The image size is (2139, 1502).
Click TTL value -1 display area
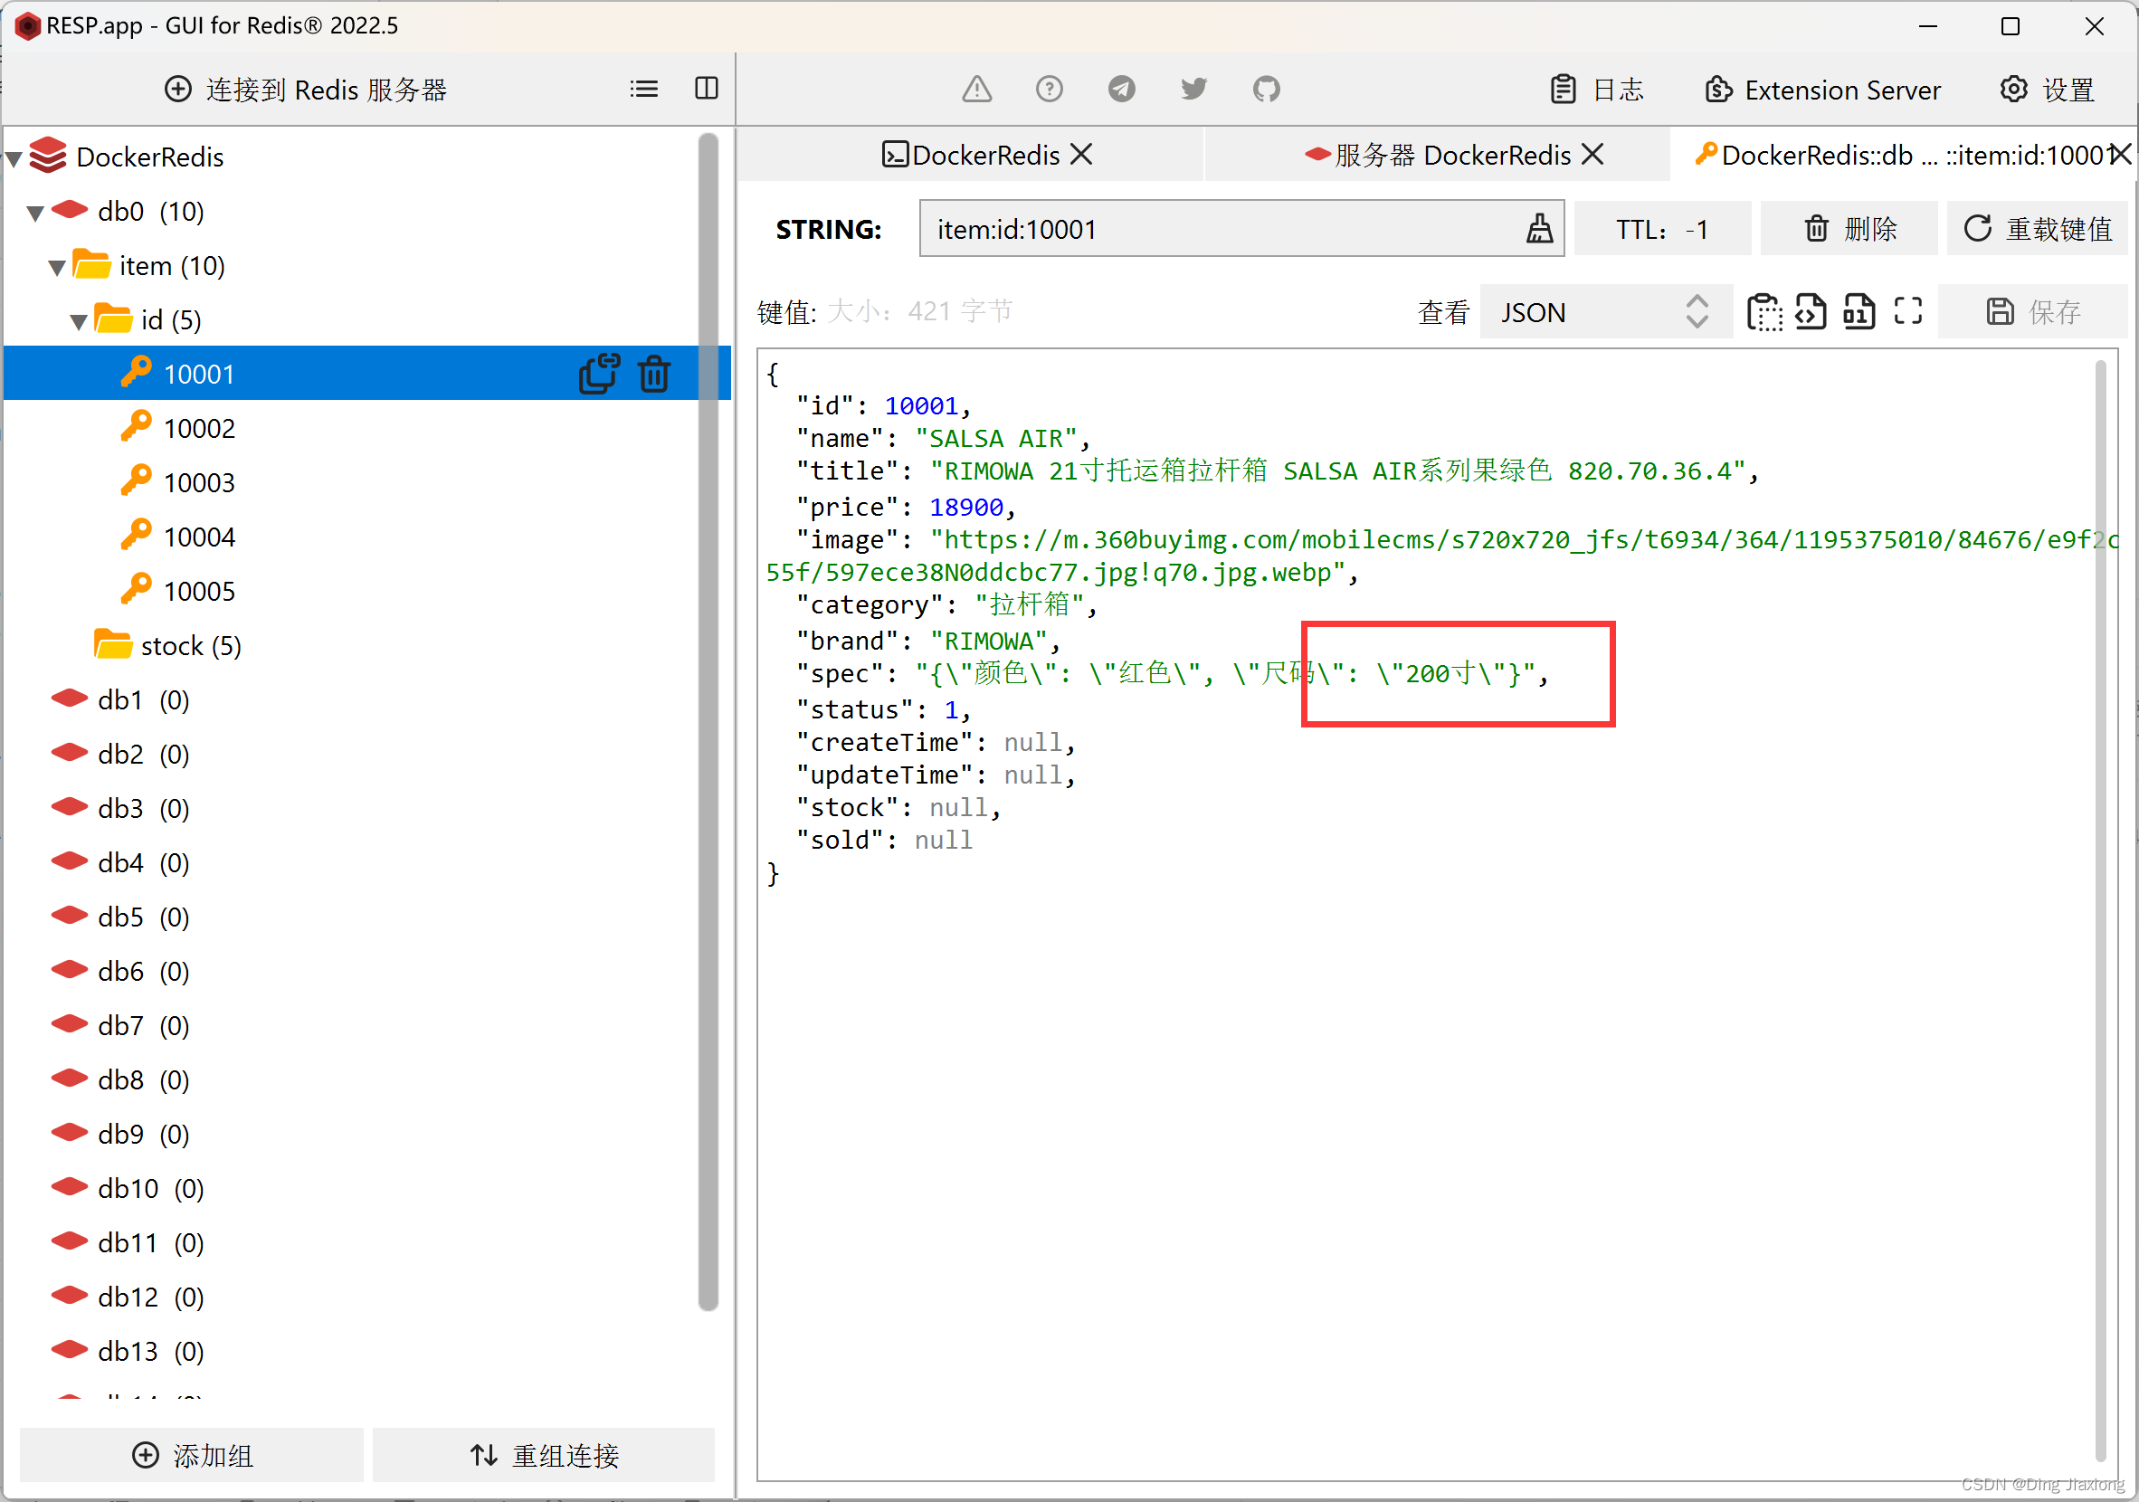coord(1658,229)
